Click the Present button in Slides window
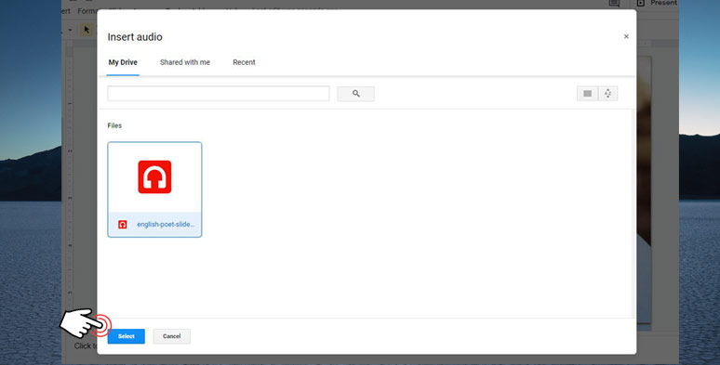720x365 pixels. [x=657, y=3]
